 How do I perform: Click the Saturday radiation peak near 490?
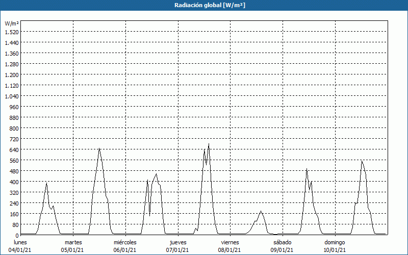coord(307,169)
